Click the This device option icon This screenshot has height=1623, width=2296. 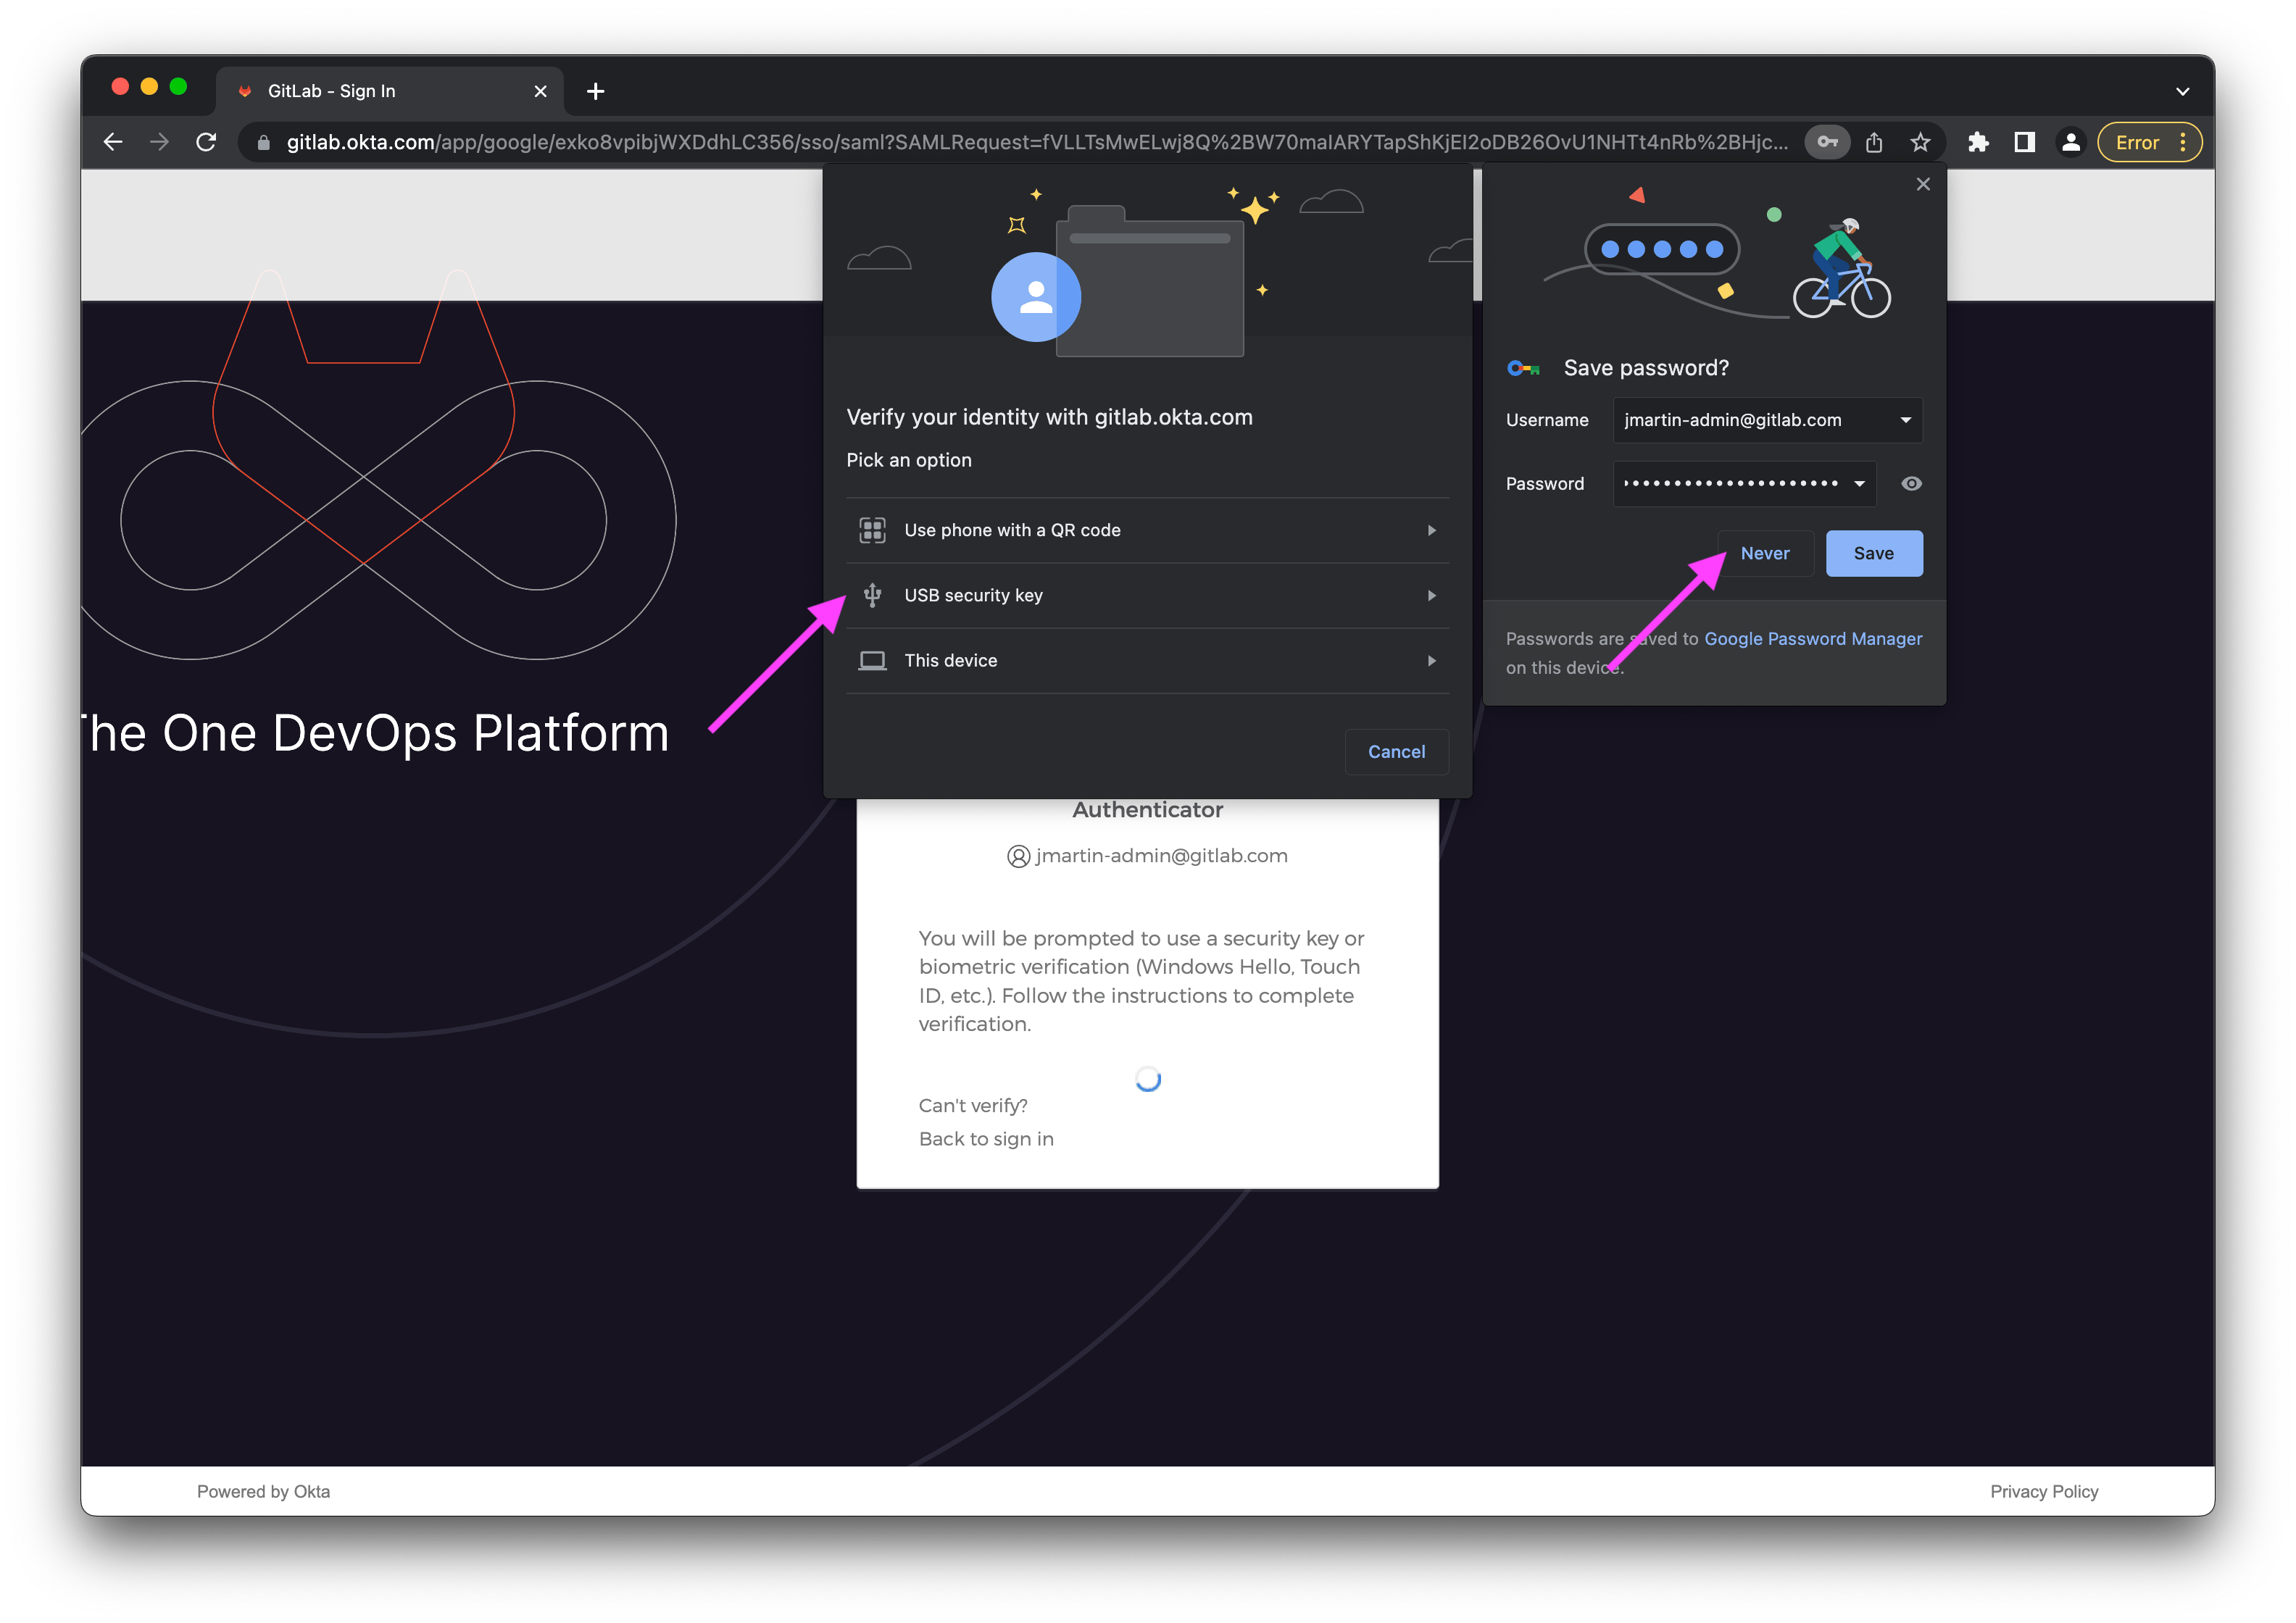pyautogui.click(x=871, y=661)
